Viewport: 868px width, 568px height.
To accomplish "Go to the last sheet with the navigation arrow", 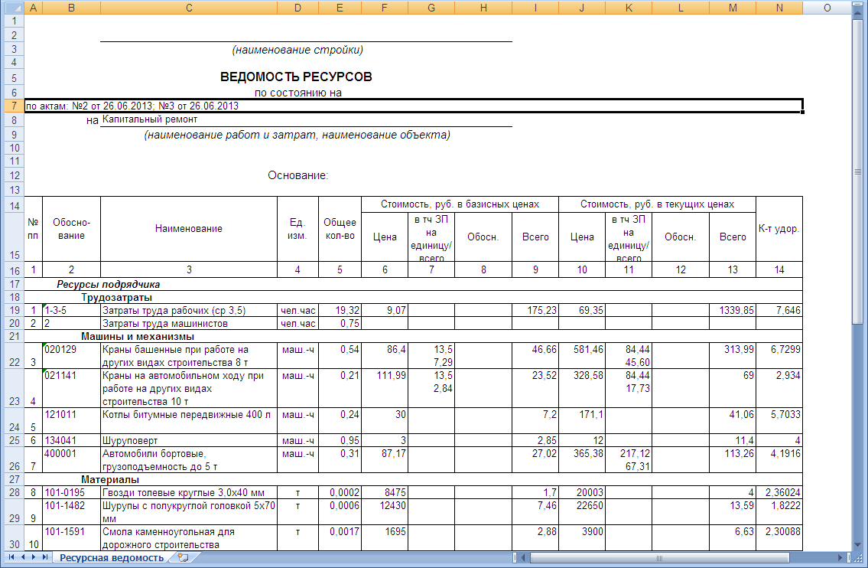I will 45,557.
